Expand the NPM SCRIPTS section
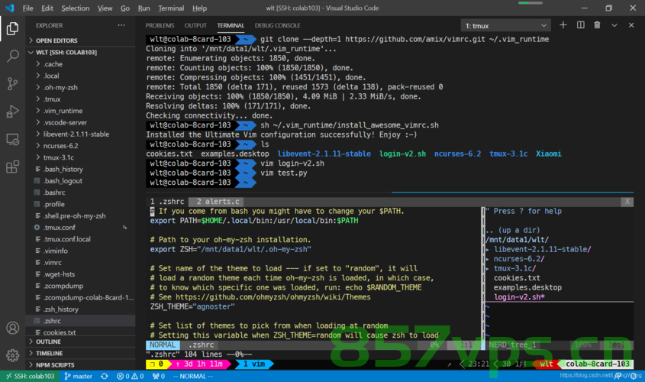645x382 pixels. (x=81, y=364)
